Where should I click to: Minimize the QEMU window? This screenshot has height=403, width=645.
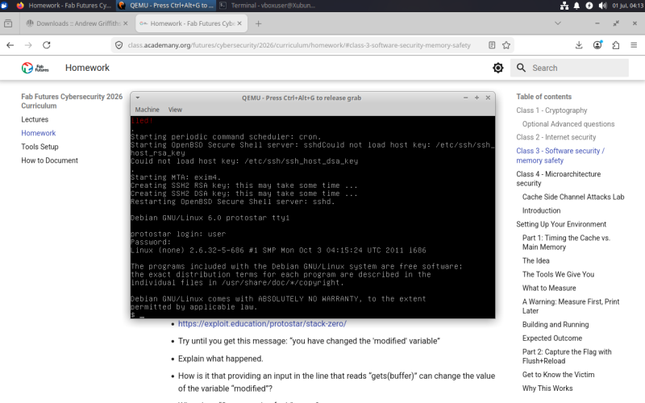(466, 98)
